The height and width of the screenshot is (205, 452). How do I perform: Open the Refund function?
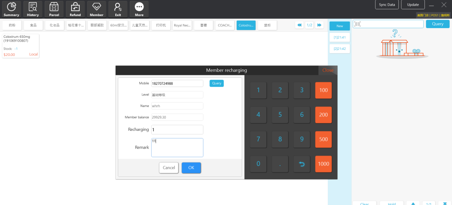click(x=75, y=9)
